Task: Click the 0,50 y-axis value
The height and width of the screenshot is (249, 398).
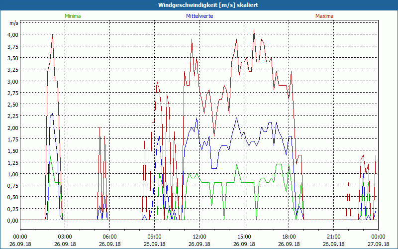Action: (x=13, y=197)
